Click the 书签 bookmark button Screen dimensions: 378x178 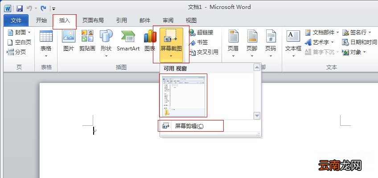[198, 42]
